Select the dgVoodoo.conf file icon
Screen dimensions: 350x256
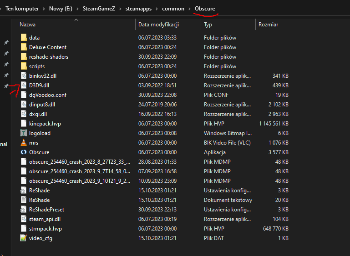tap(24, 95)
